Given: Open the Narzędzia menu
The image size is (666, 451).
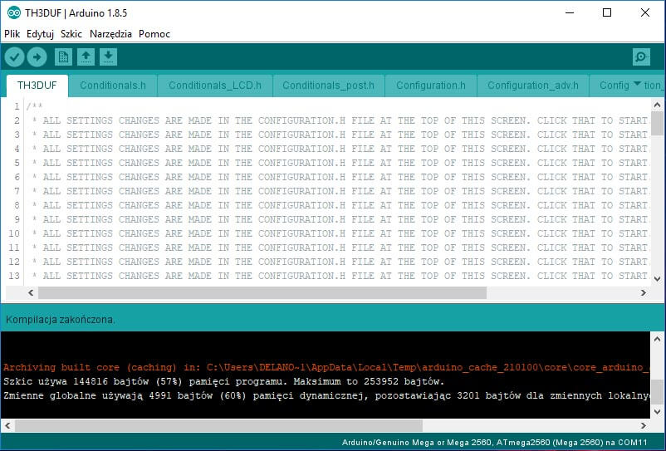Looking at the screenshot, I should 110,34.
